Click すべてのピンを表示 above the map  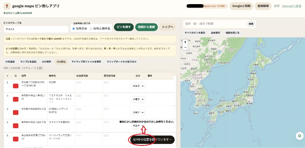pyautogui.click(x=195, y=33)
